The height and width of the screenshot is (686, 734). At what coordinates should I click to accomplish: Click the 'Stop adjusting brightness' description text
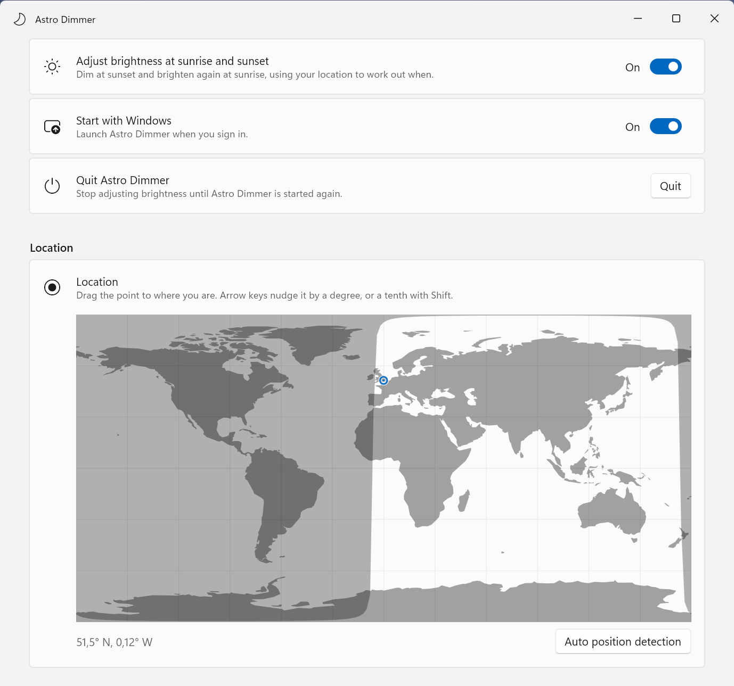coord(209,194)
